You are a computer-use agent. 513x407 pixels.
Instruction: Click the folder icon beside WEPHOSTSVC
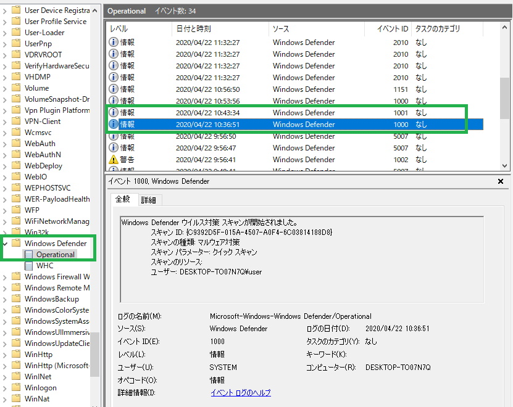(x=16, y=187)
